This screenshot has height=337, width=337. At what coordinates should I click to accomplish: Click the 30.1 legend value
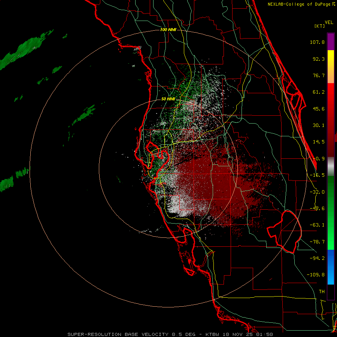click(x=319, y=125)
